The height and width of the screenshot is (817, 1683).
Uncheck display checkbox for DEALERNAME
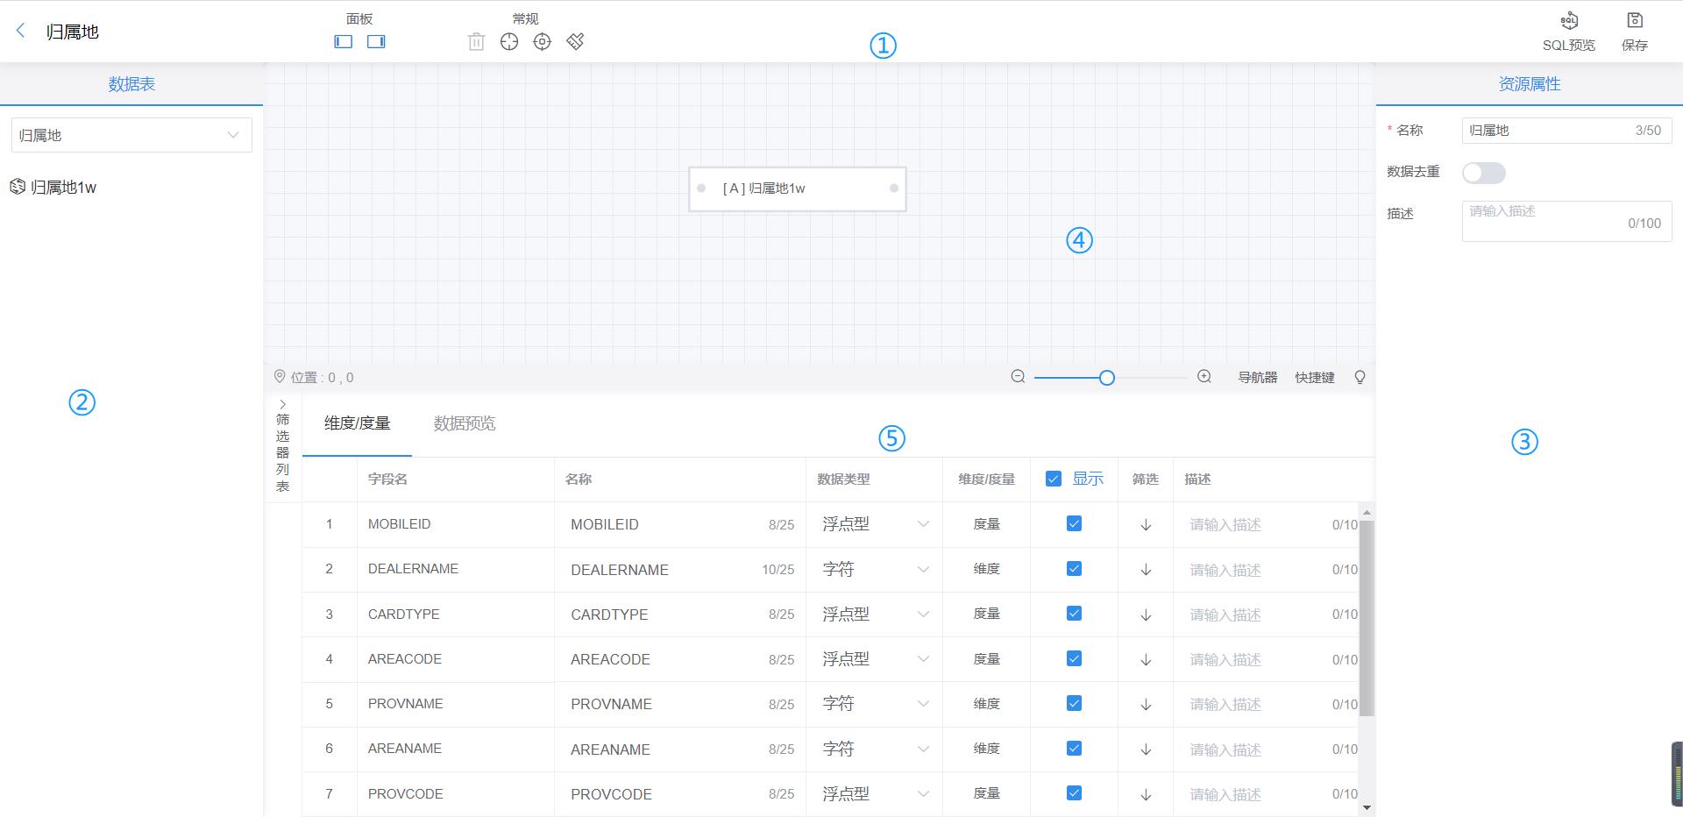1074,569
